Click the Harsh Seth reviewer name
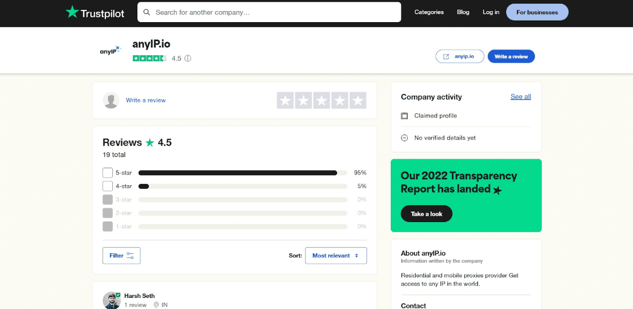Screen dimensions: 633x309 point(140,296)
